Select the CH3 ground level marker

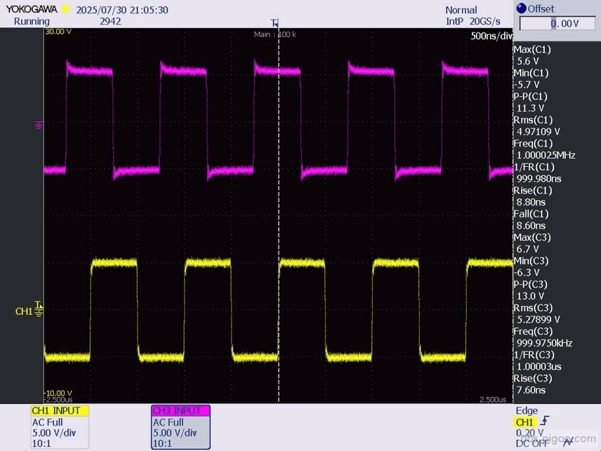[39, 125]
